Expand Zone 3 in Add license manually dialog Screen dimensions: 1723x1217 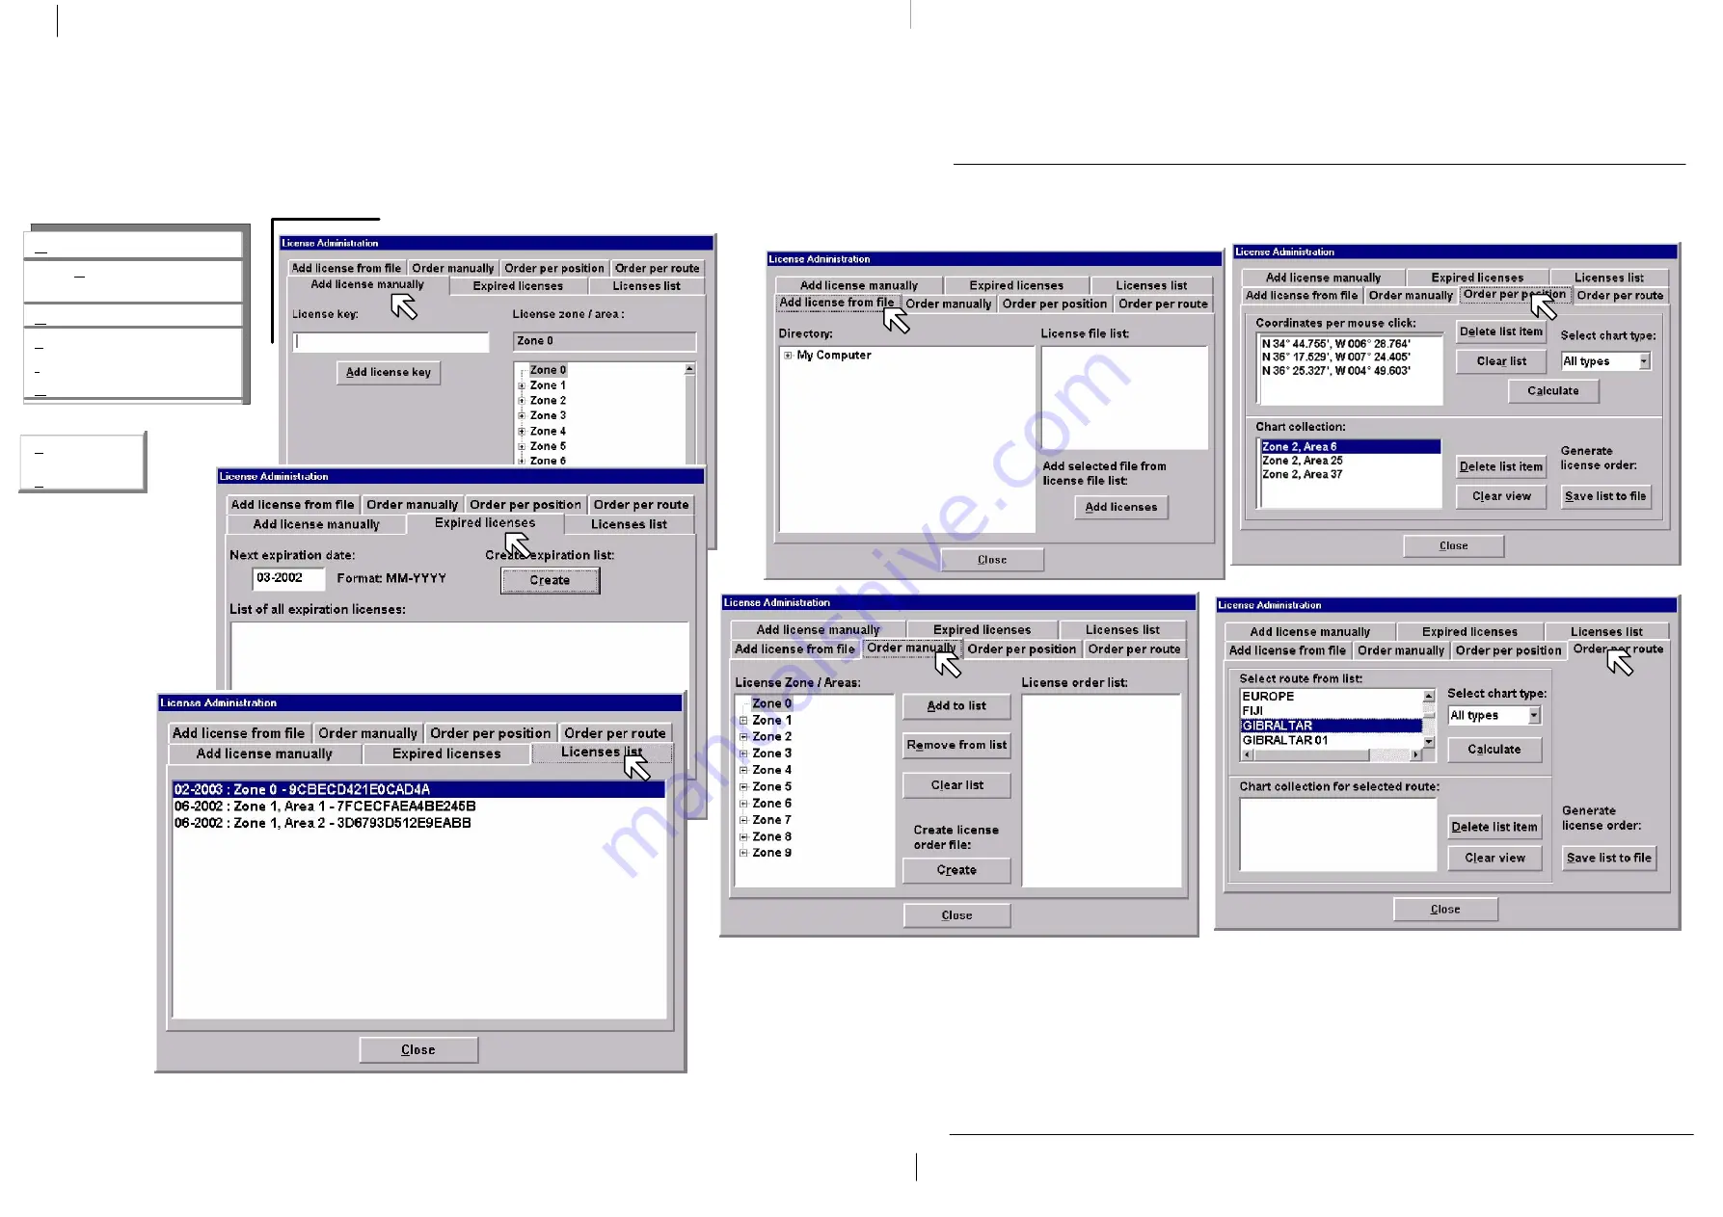(x=522, y=415)
